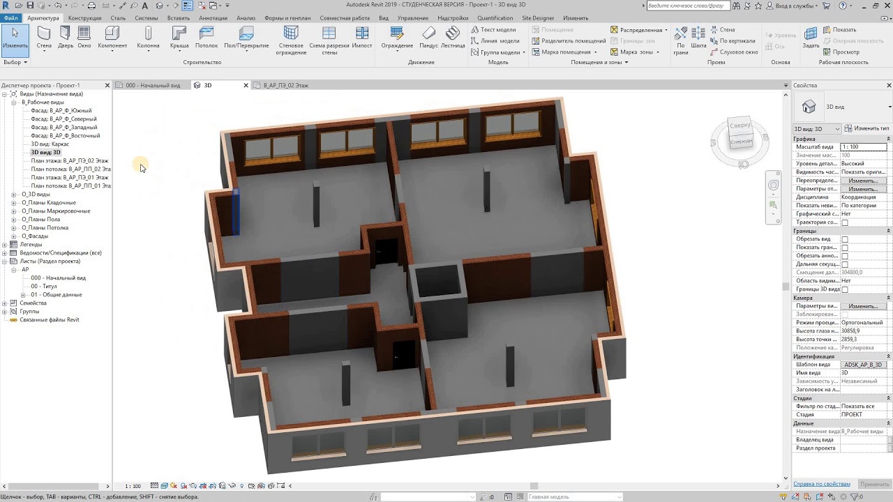Click the ViewCube in the 3D view
This screenshot has width=893, height=502.
[740, 134]
